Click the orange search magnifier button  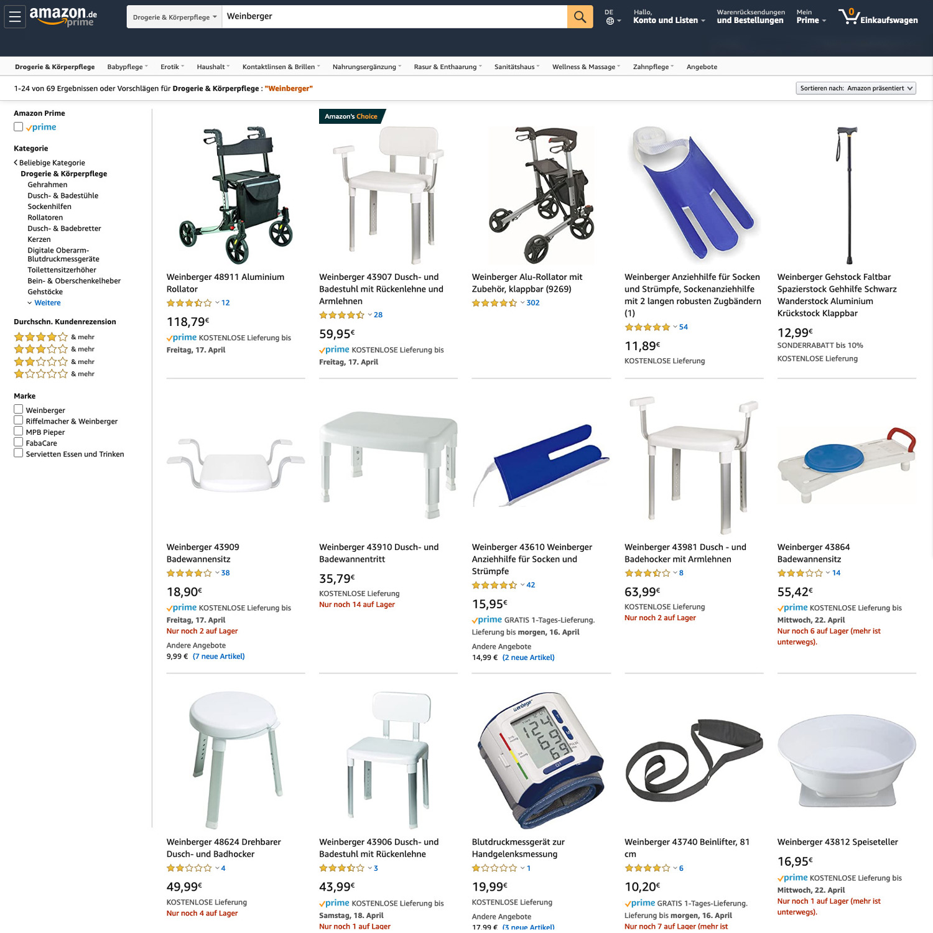click(x=580, y=17)
